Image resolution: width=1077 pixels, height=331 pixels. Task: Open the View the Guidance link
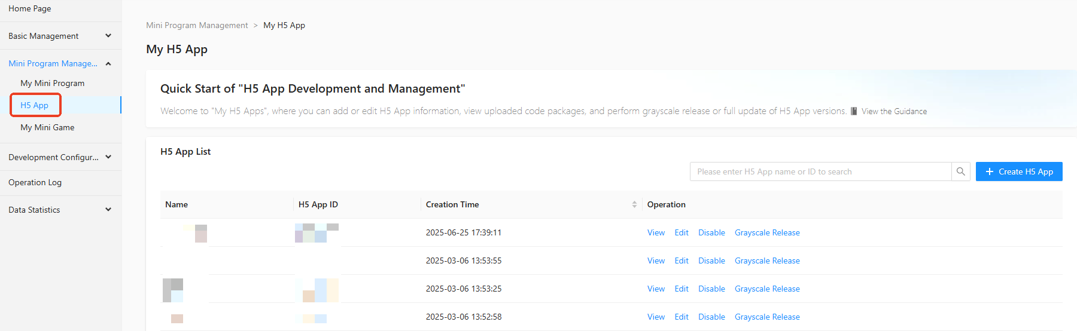[x=894, y=111]
